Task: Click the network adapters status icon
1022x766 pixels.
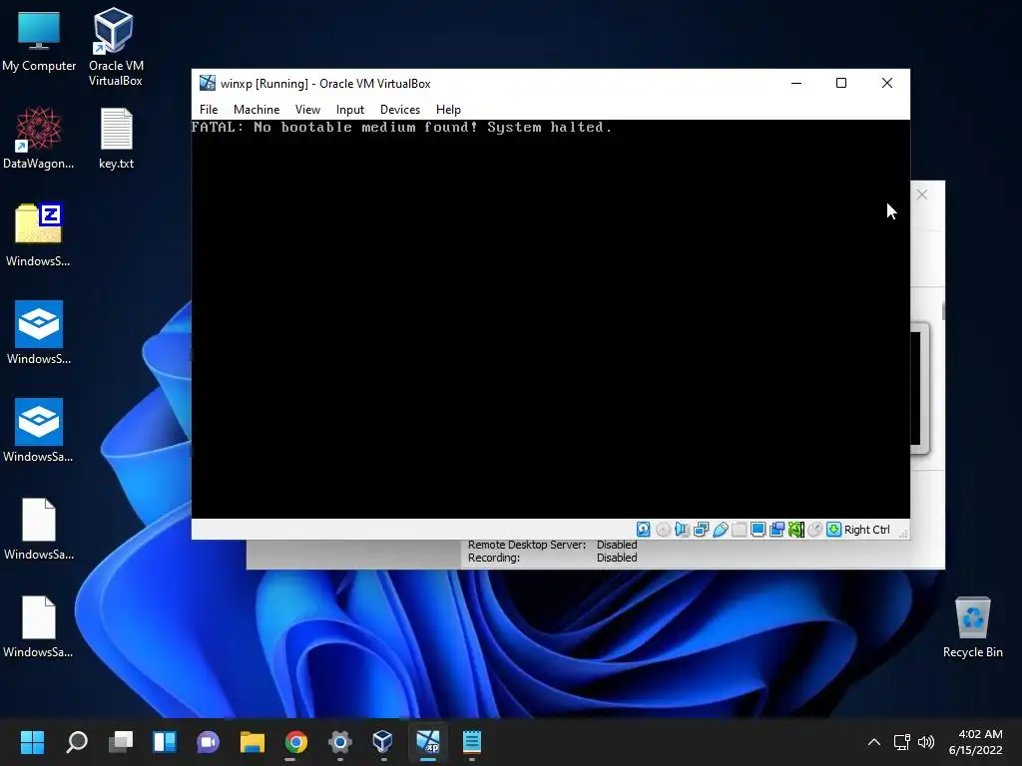Action: (702, 530)
